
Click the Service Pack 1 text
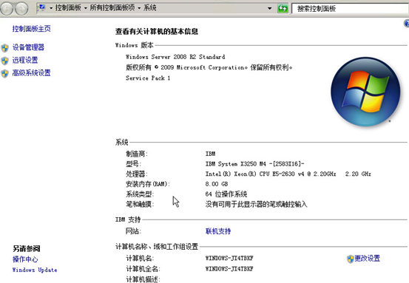click(x=148, y=78)
